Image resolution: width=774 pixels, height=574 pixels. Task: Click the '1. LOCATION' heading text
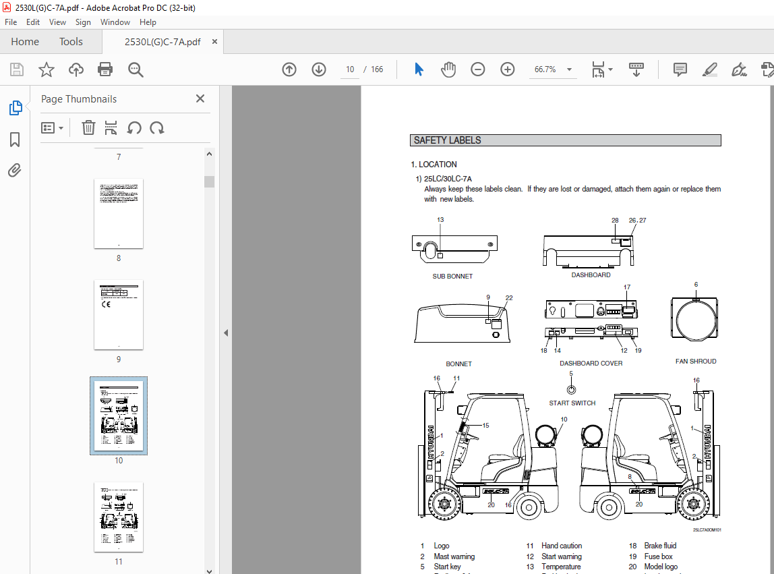point(434,165)
